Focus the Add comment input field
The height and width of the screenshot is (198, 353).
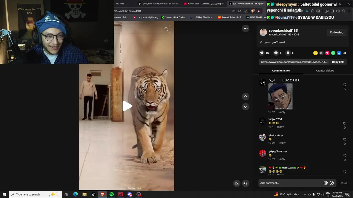click(x=291, y=183)
